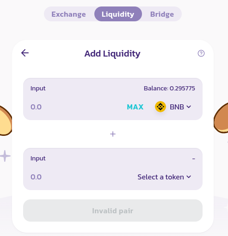Click the Balance 0.295775 text

169,89
